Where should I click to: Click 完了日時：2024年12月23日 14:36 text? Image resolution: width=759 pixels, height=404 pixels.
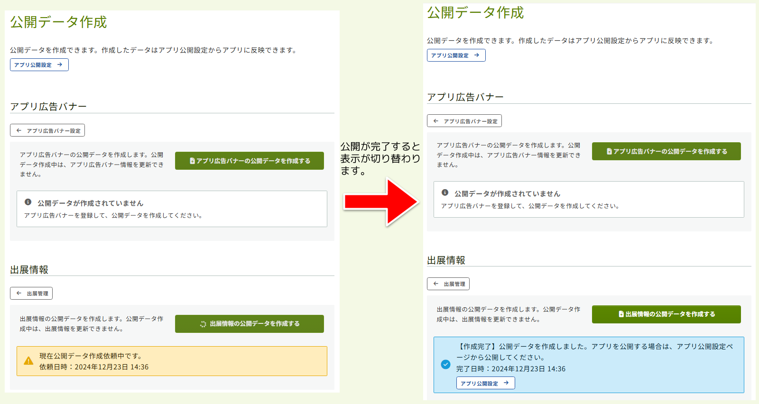click(x=511, y=369)
